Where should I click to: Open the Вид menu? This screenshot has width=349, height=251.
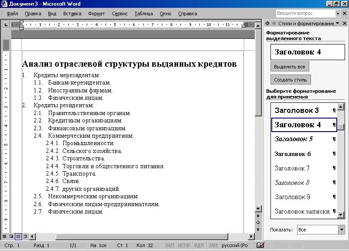(x=52, y=14)
